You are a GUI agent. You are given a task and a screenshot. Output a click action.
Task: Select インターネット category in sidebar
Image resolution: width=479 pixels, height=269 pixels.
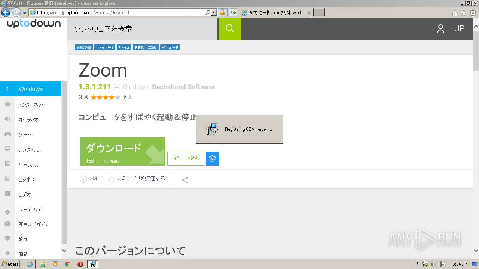coord(31,105)
